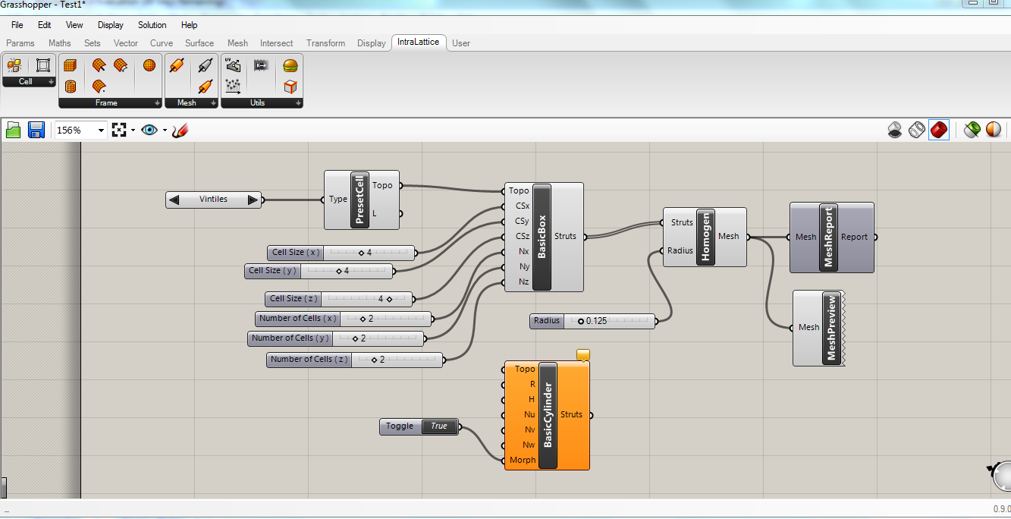Open the Edit menu
1011x519 pixels.
[x=45, y=25]
